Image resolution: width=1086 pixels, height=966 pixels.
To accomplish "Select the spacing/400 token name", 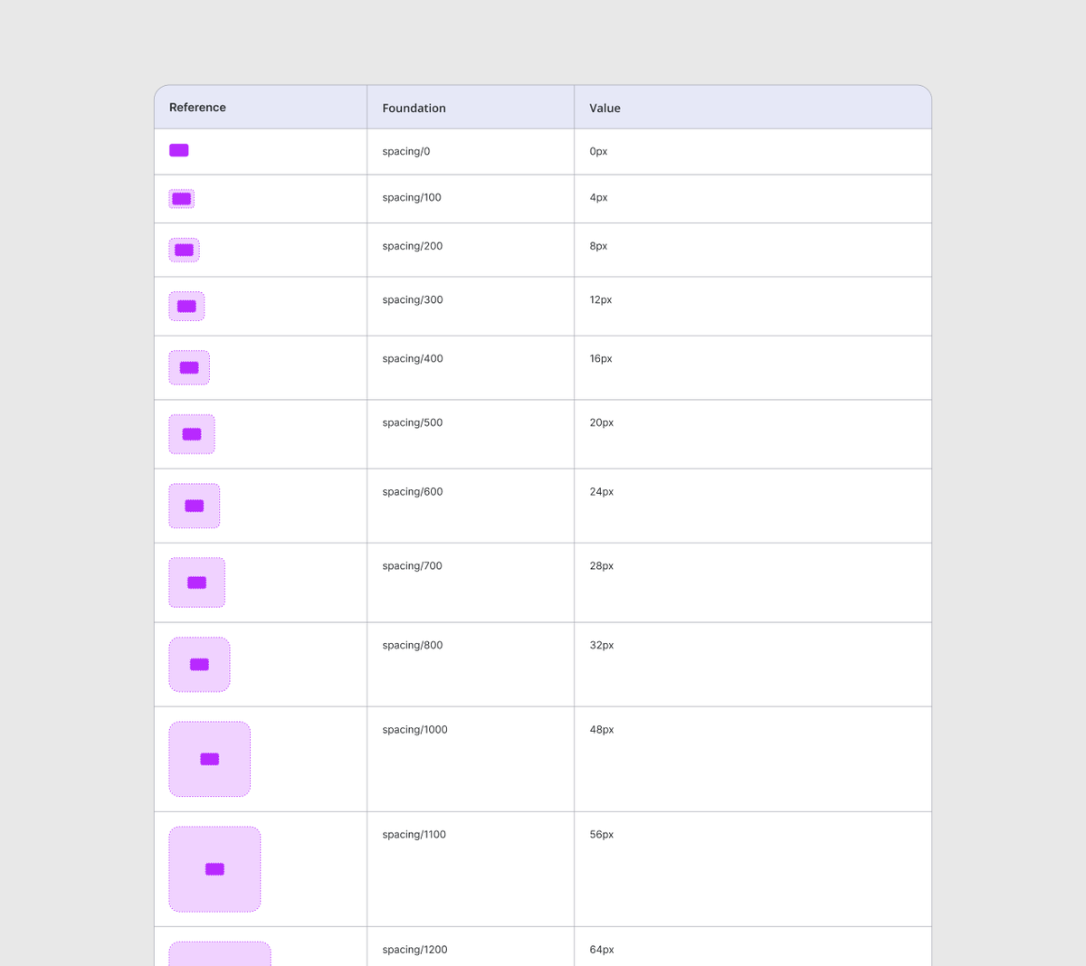I will pos(413,359).
